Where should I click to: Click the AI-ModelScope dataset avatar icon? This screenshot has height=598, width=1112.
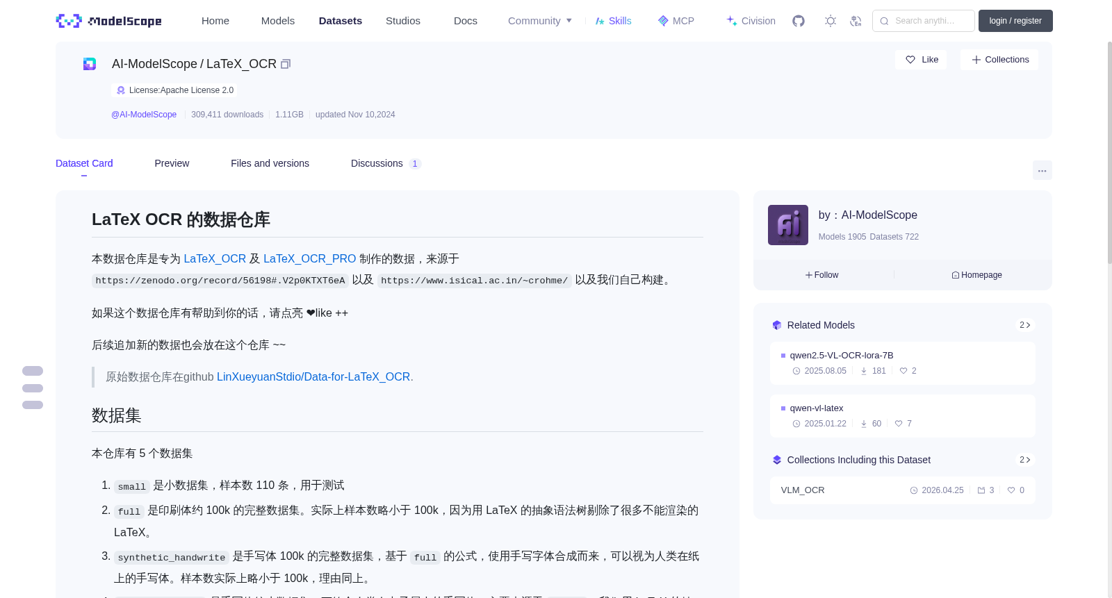pyautogui.click(x=90, y=64)
